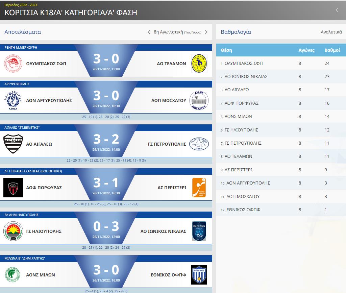This screenshot has width=346, height=293.
Task: Select ΓΣ ΠΕΤΡΟΥΠΟΛΗΣ team name in results
Action: coord(167,144)
